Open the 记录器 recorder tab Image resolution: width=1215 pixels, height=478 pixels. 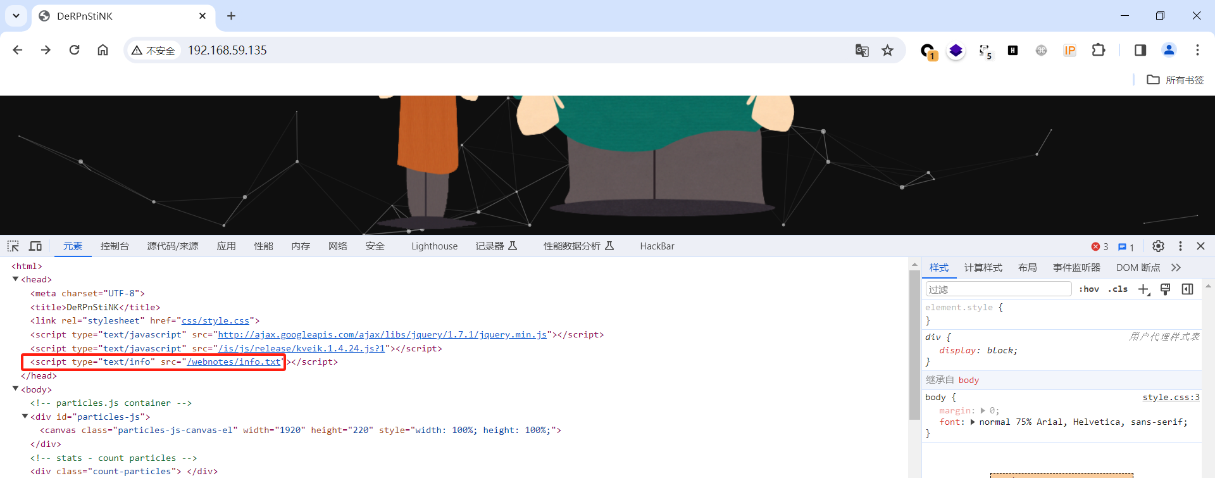[497, 246]
